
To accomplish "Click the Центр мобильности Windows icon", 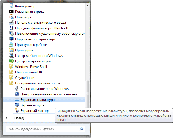I will (x=11, y=56).
